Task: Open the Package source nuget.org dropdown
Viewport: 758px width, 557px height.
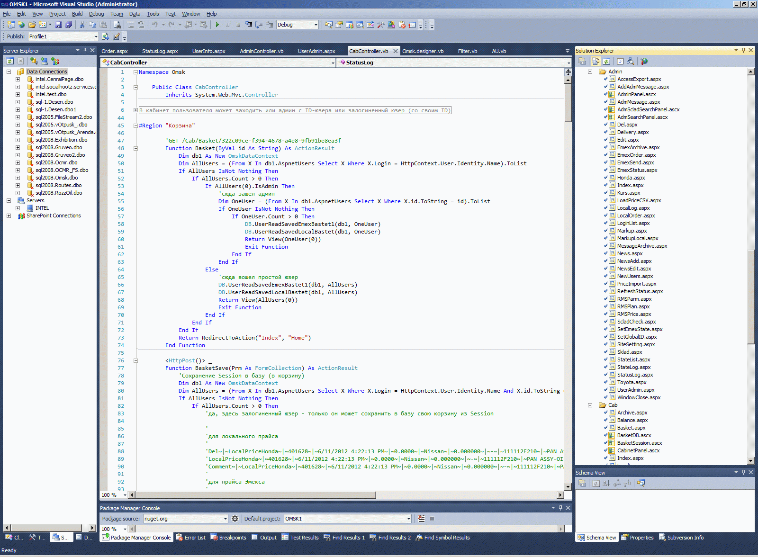Action: 225,519
